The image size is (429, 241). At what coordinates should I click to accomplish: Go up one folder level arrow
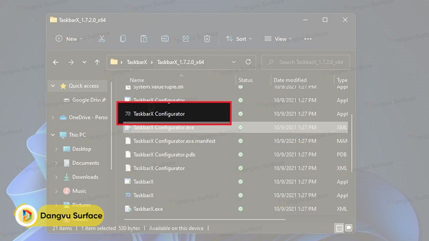click(x=97, y=62)
